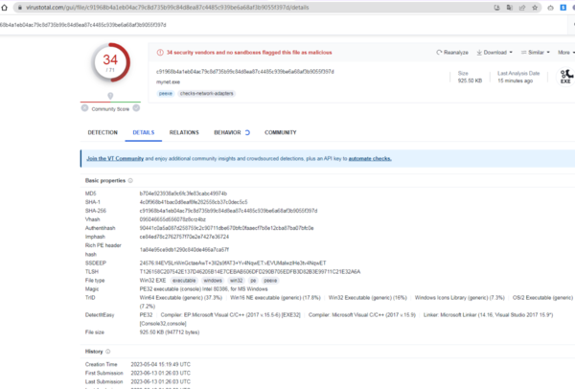Click the Community Score label
The width and height of the screenshot is (575, 389).
pyautogui.click(x=110, y=109)
